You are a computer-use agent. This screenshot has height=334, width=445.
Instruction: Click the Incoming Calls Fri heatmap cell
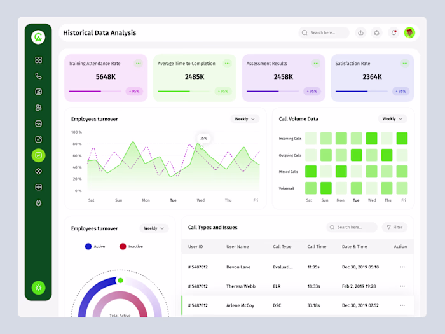[x=402, y=138]
